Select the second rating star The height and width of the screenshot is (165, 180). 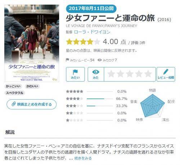click(x=120, y=74)
